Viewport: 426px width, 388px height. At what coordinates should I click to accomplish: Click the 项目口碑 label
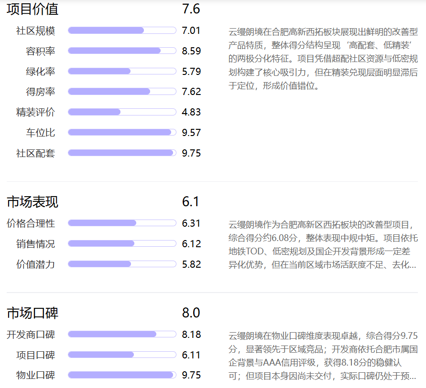pos(35,355)
